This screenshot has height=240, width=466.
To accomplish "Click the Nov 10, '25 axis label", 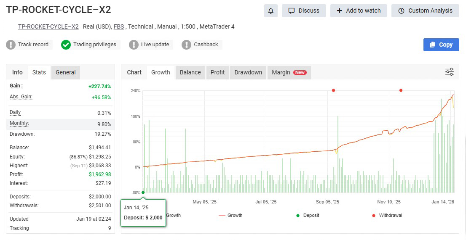I will [x=389, y=202].
